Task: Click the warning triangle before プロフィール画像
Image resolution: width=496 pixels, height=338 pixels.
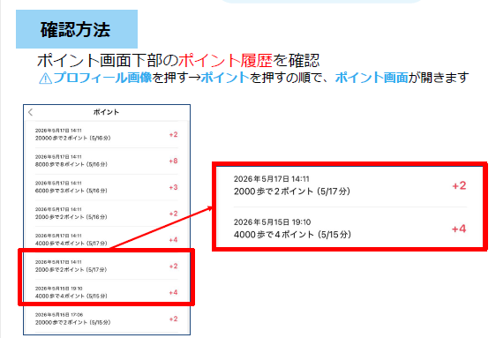Action: [45, 78]
